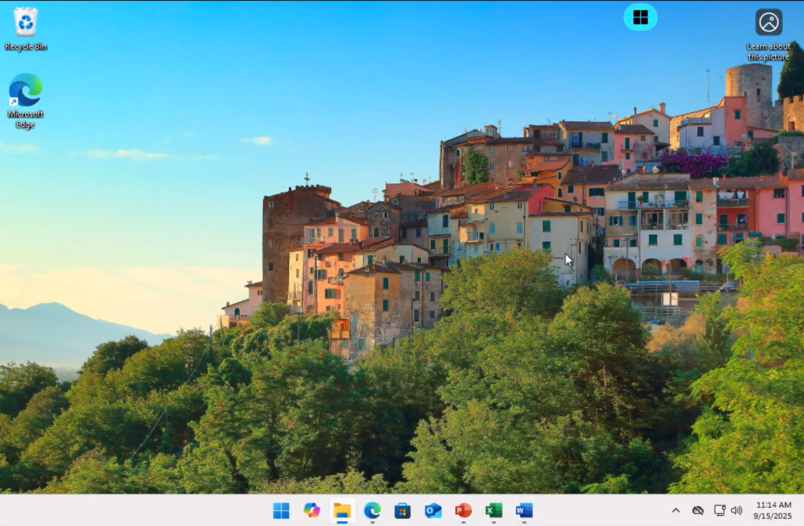Open File Explorer from the taskbar

tap(342, 510)
